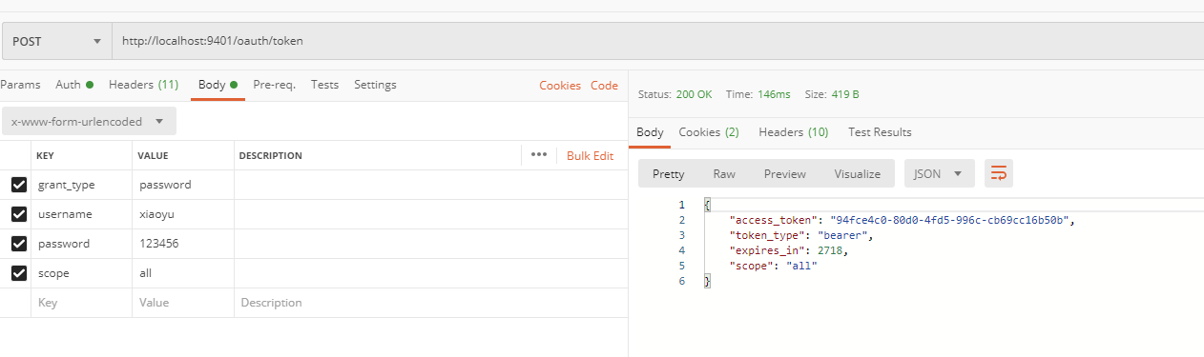This screenshot has width=1204, height=357.
Task: Click the scope key cell
Action: 82,273
